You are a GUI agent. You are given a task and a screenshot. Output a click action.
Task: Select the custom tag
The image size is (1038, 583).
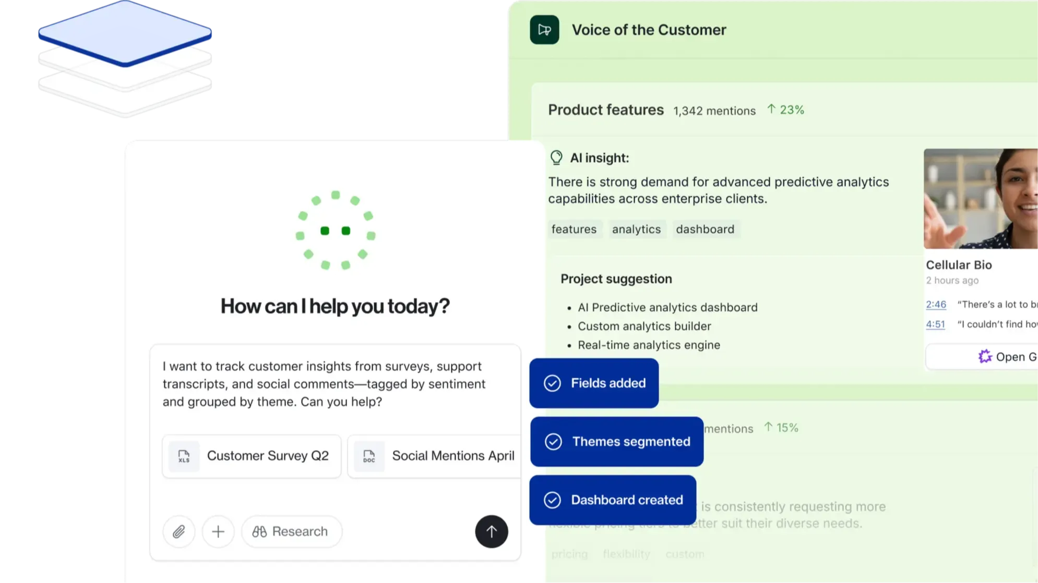(x=685, y=554)
